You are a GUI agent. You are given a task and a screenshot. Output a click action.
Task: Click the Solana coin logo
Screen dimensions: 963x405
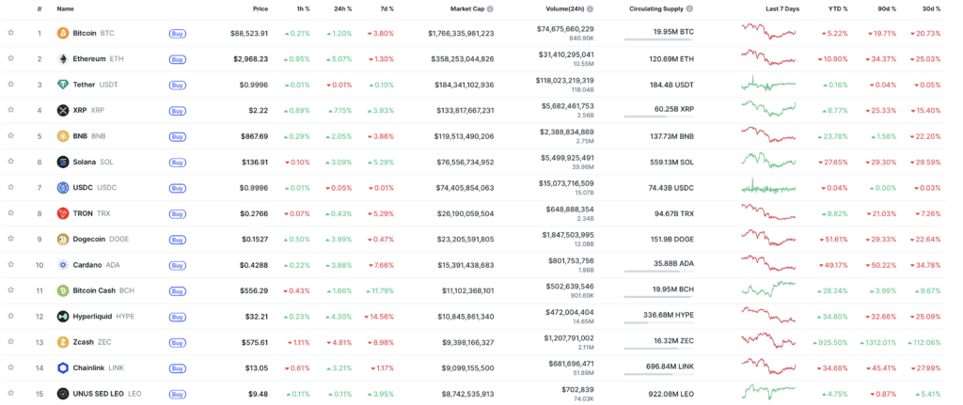point(62,162)
